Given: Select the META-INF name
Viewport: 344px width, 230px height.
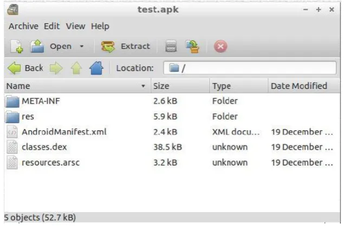Looking at the screenshot, I should 41,101.
